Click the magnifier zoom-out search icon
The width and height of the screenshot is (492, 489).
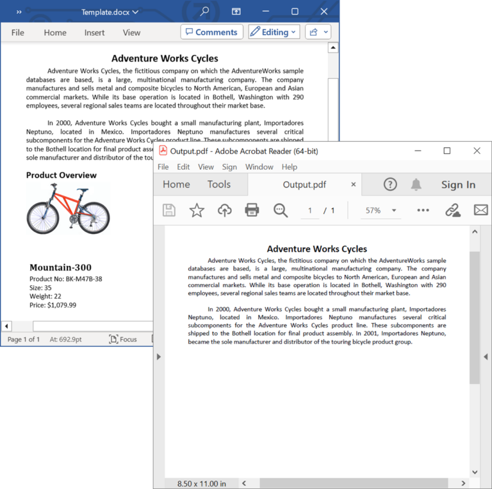pyautogui.click(x=280, y=210)
